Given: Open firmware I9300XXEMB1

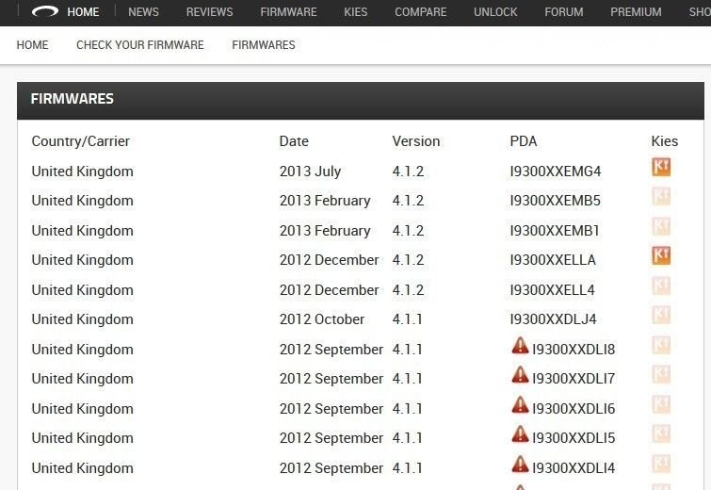Looking at the screenshot, I should tap(554, 231).
